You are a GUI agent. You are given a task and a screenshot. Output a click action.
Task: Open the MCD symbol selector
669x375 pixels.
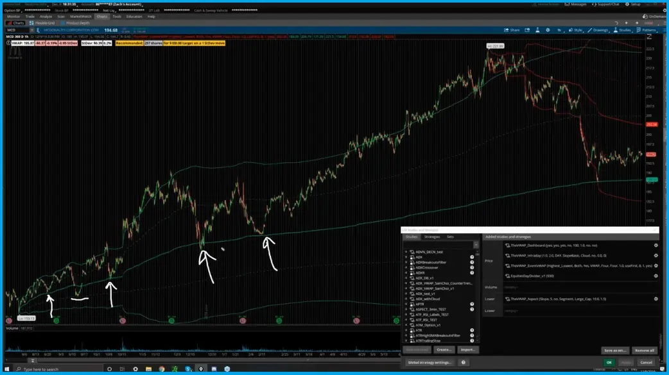(12, 29)
